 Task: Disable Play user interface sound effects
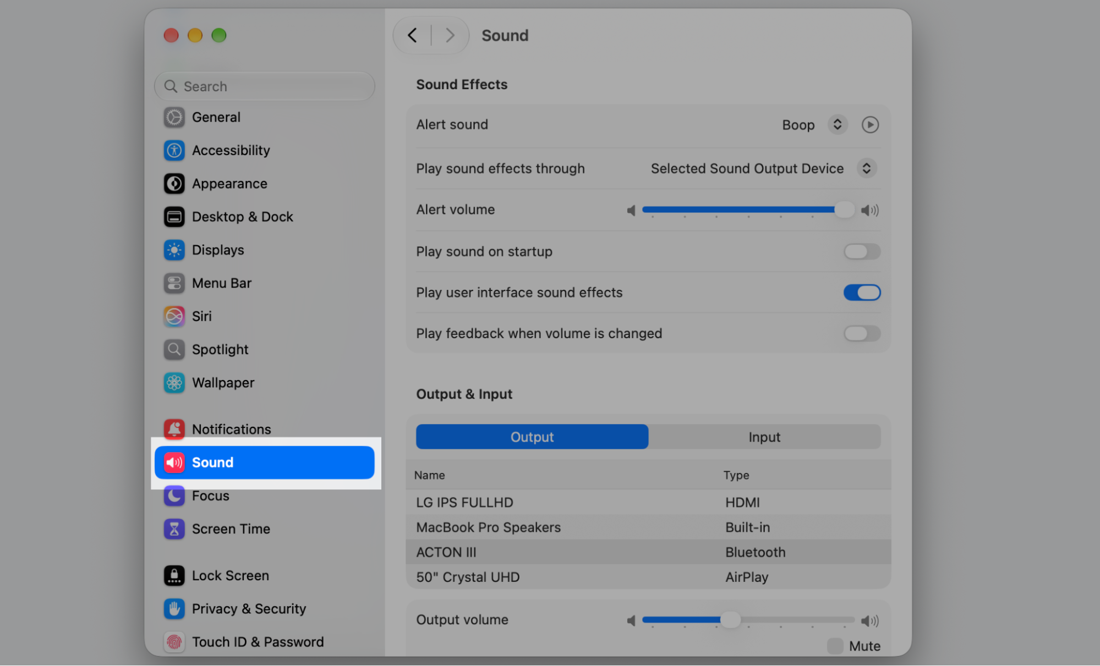(862, 293)
